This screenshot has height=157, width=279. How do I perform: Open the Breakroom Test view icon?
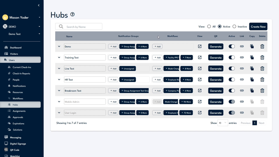(x=199, y=91)
